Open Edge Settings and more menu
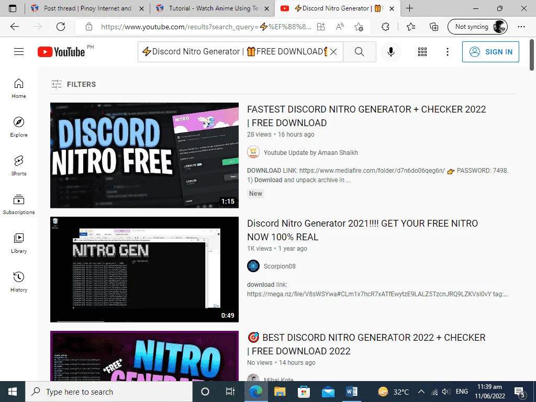Image resolution: width=536 pixels, height=402 pixels. (521, 27)
